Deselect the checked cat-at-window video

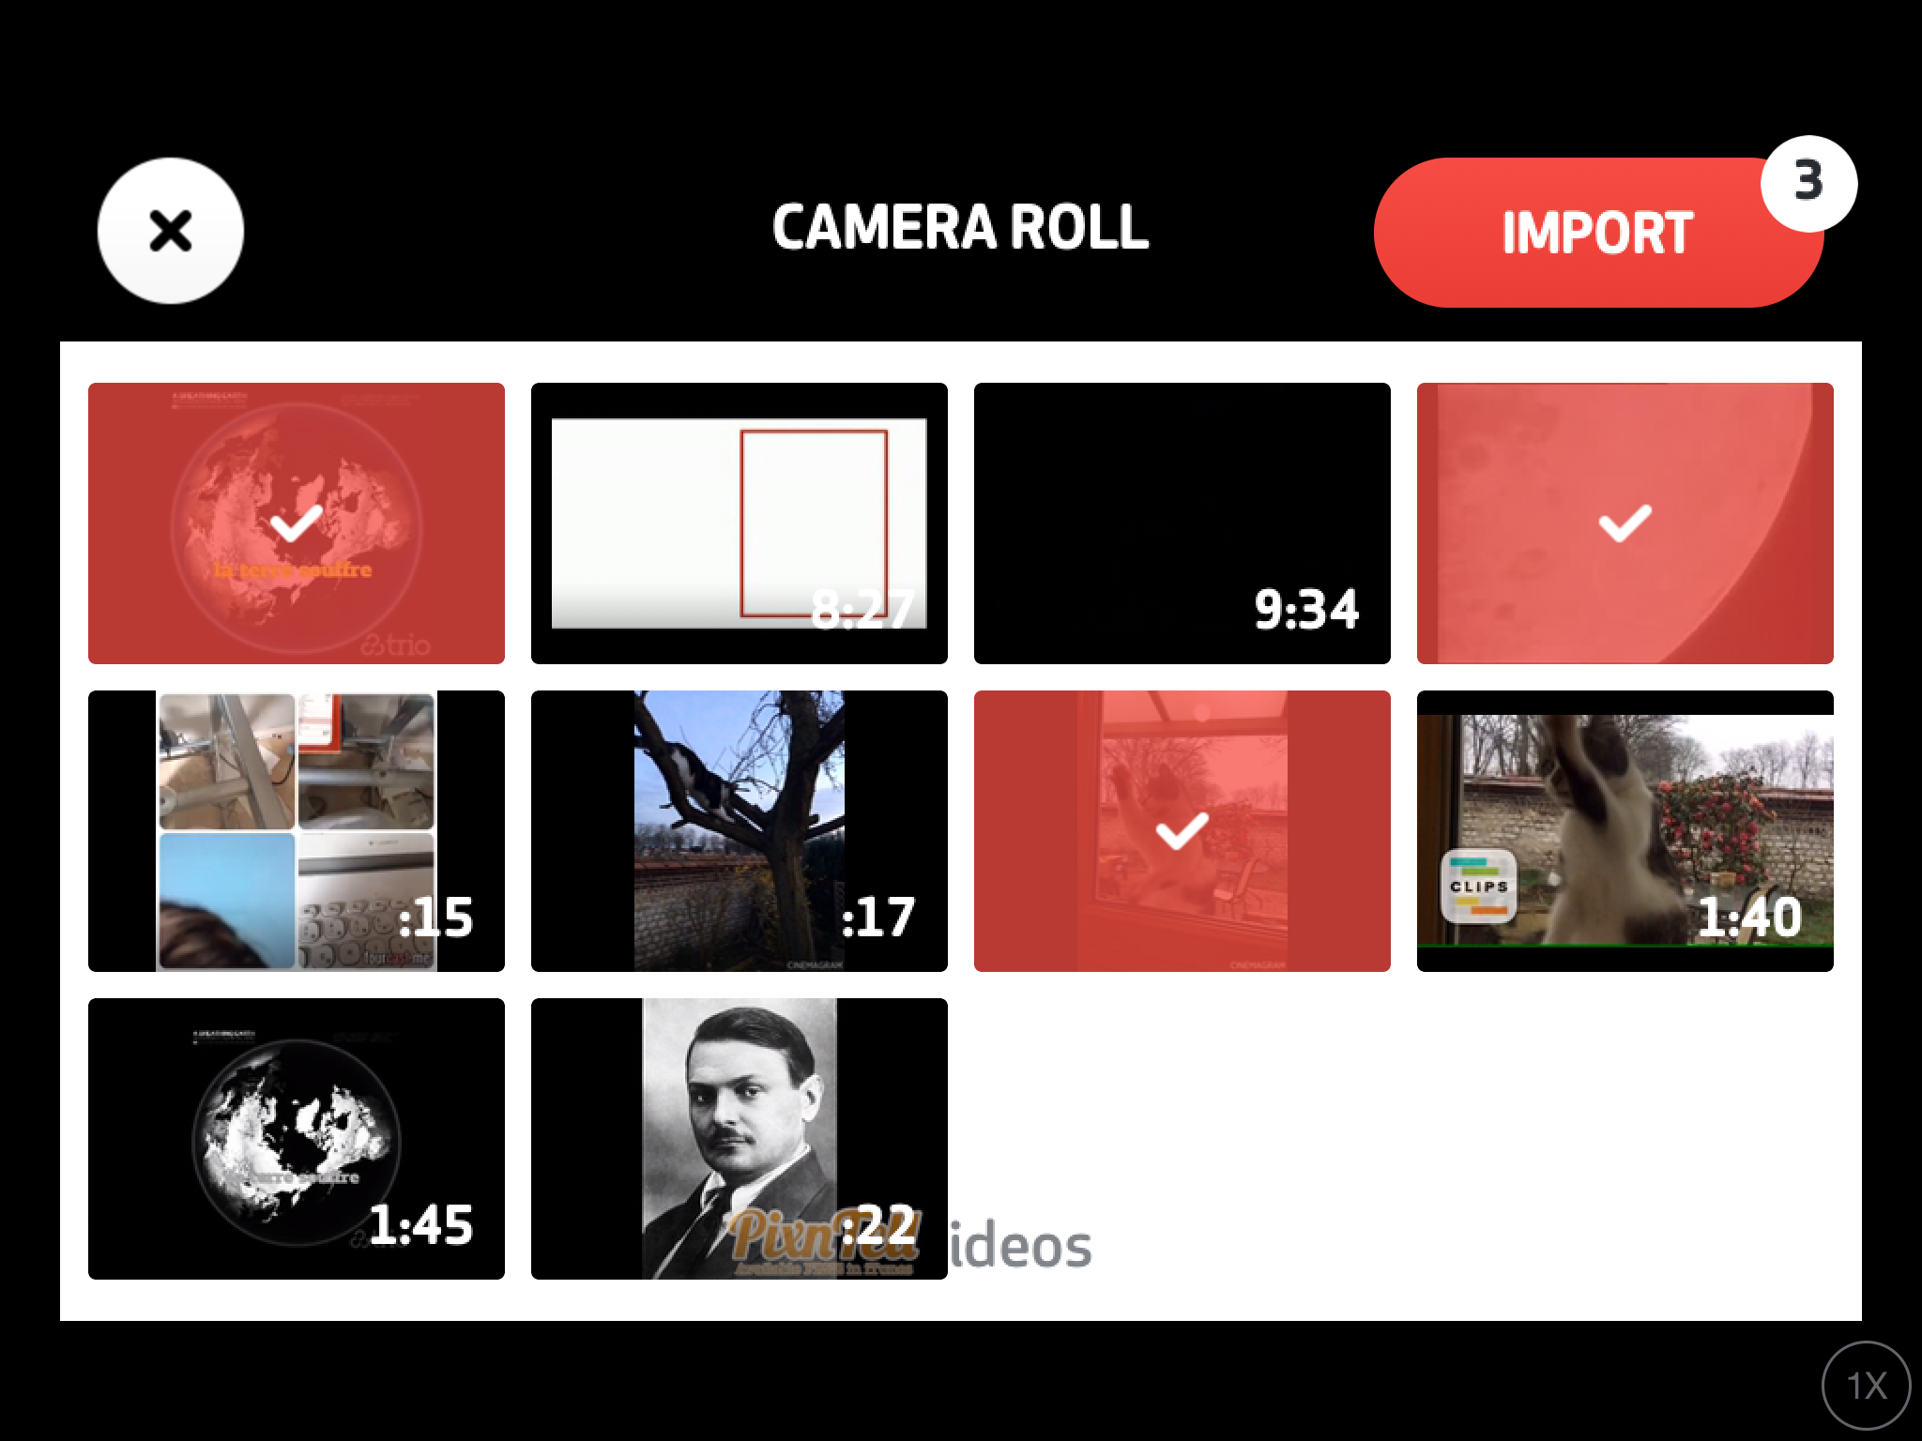(1182, 831)
